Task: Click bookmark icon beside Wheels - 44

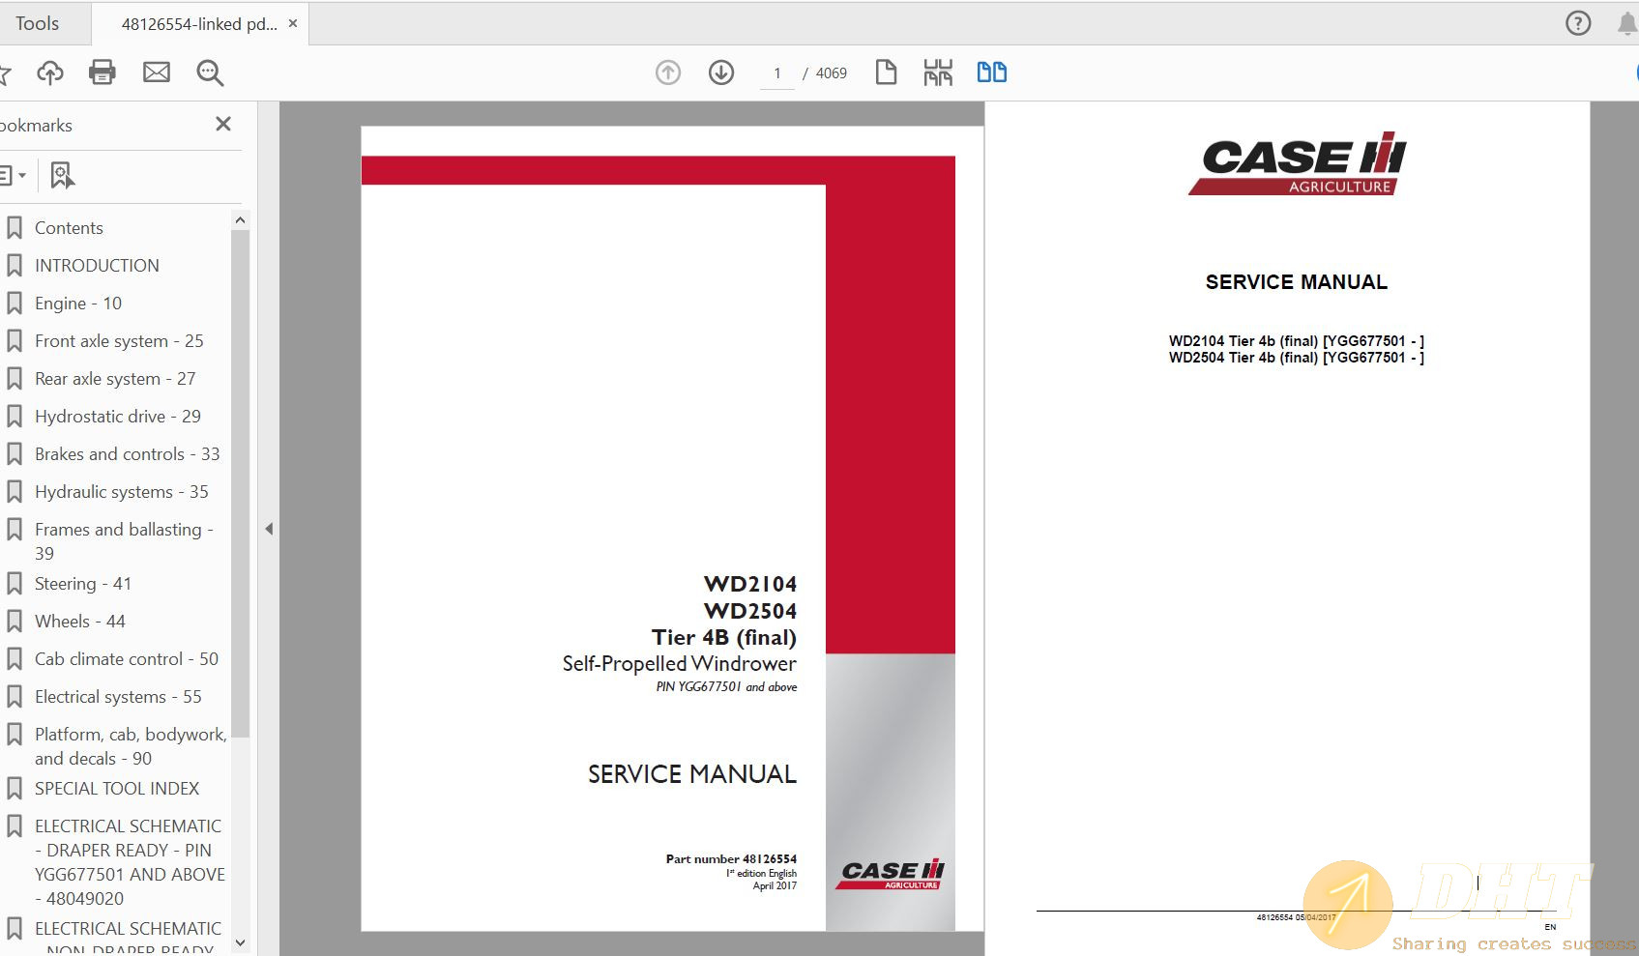Action: tap(15, 622)
